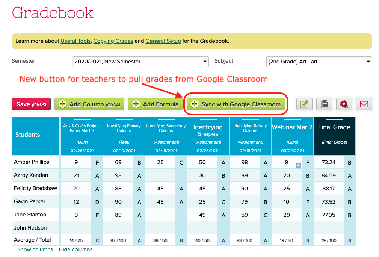Click student name Felicity Bradshaw
The height and width of the screenshot is (257, 379).
coord(36,188)
